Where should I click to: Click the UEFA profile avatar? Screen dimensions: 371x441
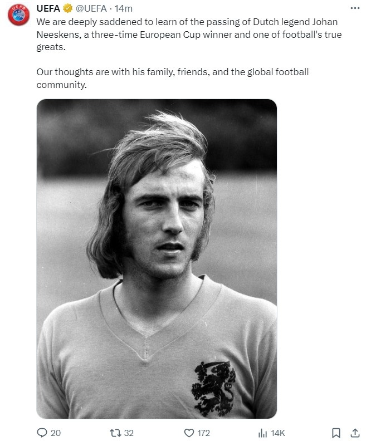coord(18,14)
